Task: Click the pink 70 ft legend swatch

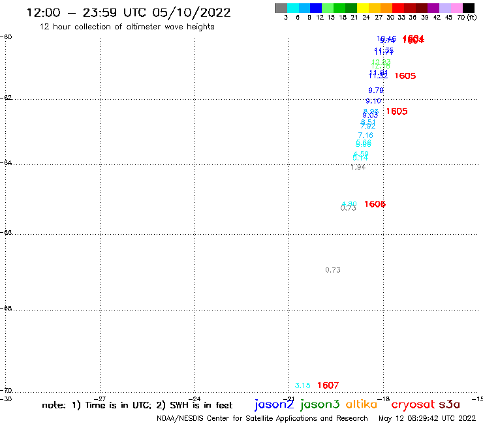Action: pyautogui.click(x=457, y=8)
